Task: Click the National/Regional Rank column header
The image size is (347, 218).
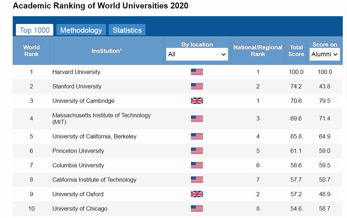Action: [x=258, y=51]
